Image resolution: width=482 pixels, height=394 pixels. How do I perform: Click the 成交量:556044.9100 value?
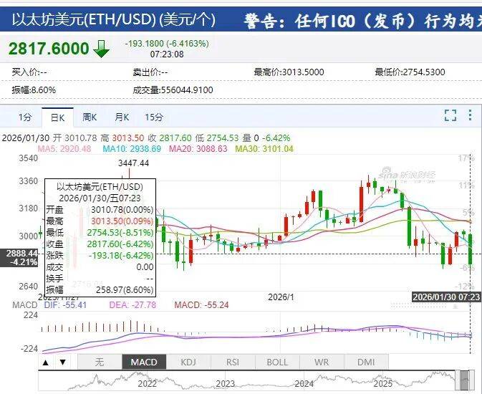pos(173,90)
